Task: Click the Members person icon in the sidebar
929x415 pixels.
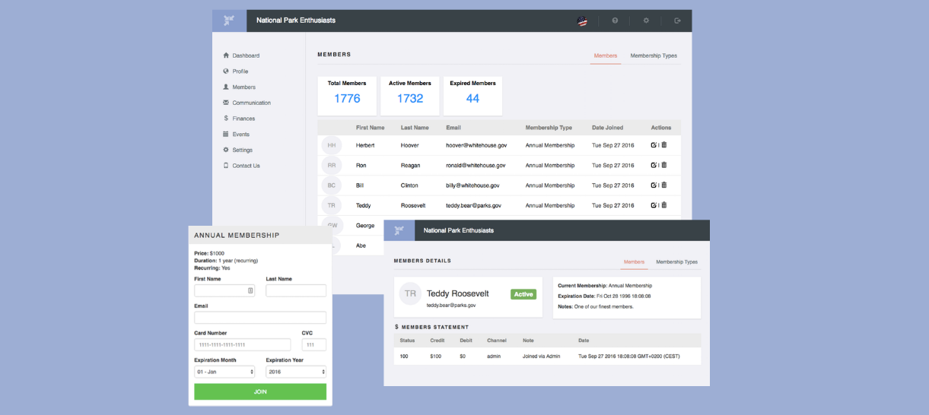Action: click(x=226, y=87)
